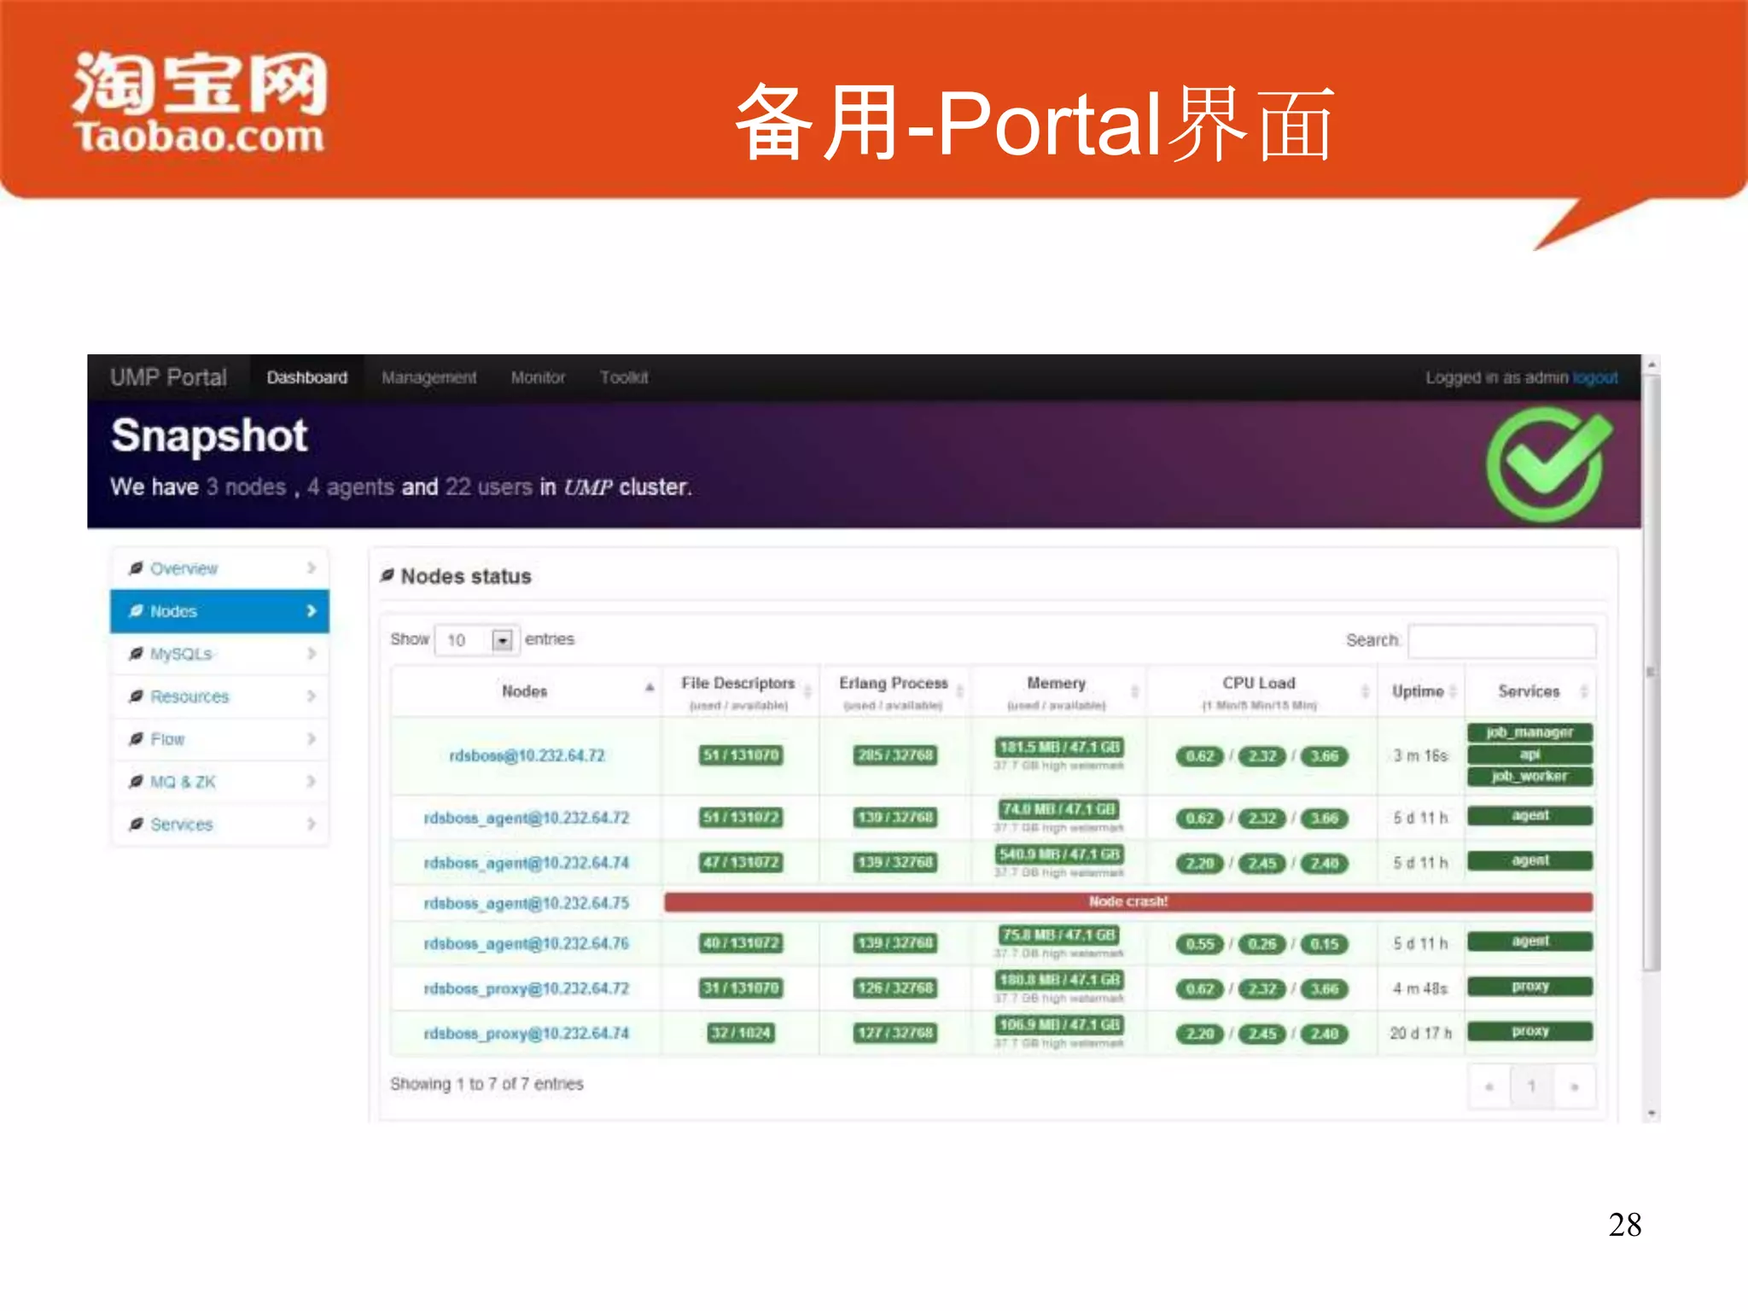This screenshot has height=1311, width=1748.
Task: Click the logout link
Action: (1594, 377)
